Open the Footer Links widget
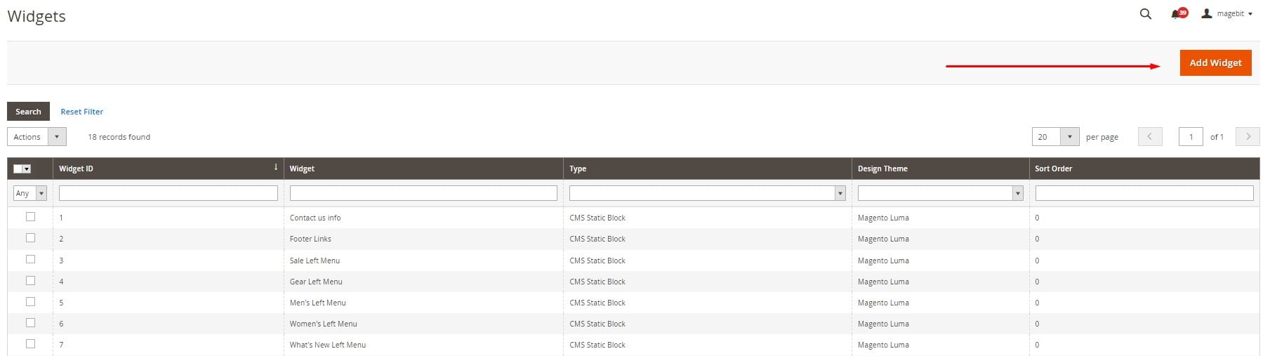 click(x=310, y=239)
